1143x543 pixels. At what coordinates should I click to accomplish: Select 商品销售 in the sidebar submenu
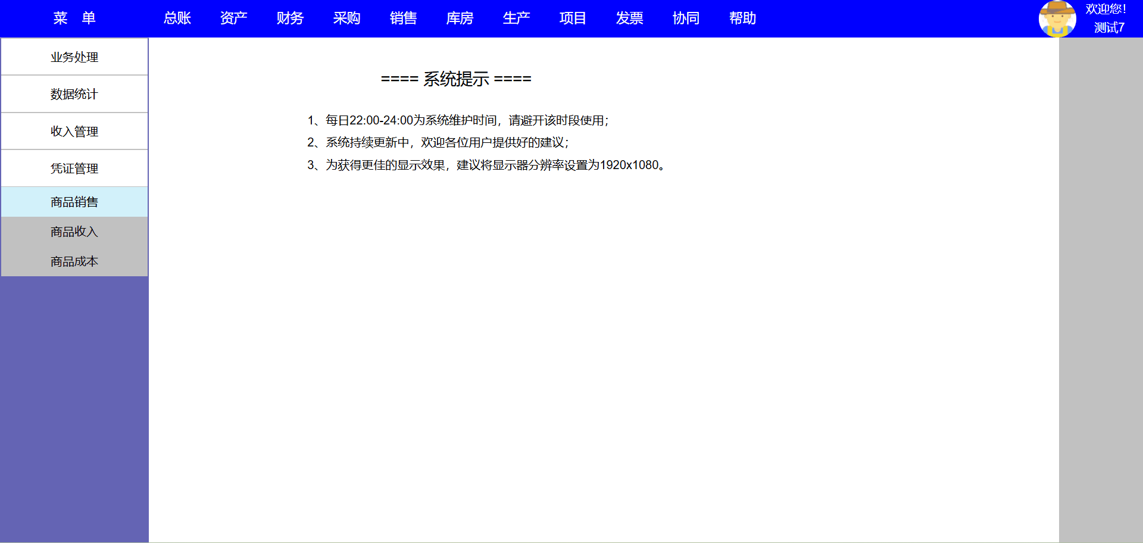point(74,202)
